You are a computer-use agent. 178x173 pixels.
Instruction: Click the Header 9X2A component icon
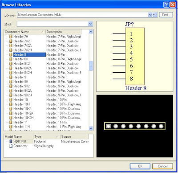[11, 91]
